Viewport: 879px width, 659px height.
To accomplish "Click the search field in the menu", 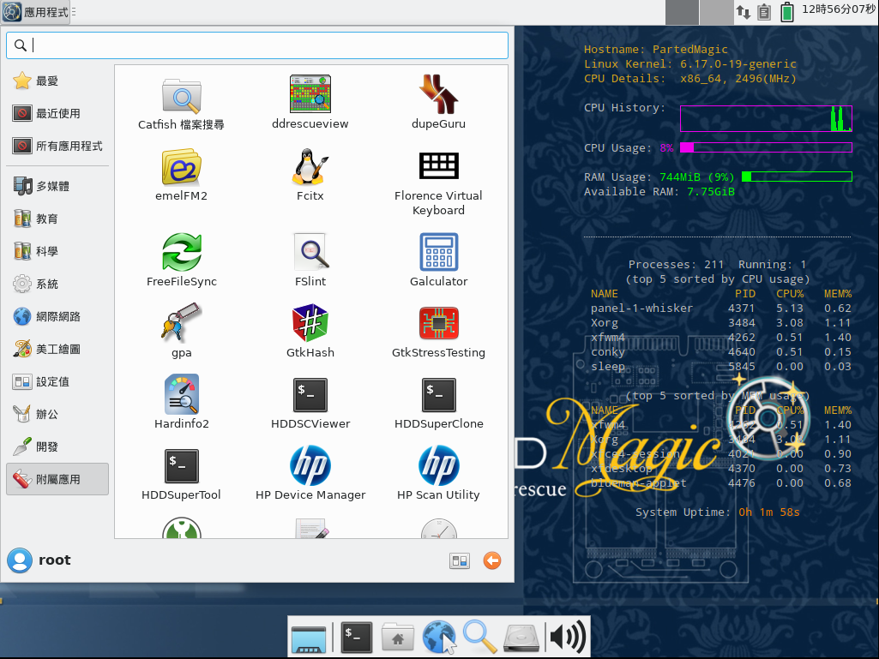I will pos(266,45).
